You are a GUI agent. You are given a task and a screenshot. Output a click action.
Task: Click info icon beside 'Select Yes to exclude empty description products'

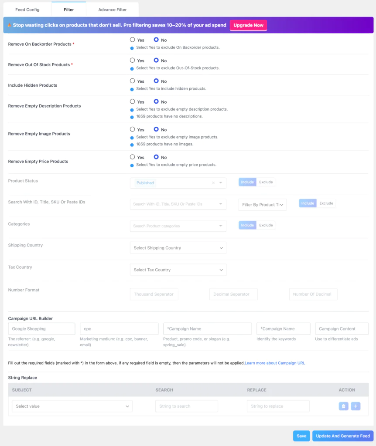(x=132, y=110)
